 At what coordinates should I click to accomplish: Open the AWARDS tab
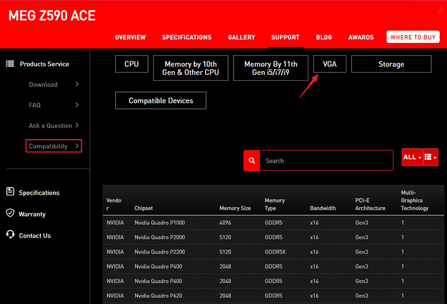[x=361, y=37]
